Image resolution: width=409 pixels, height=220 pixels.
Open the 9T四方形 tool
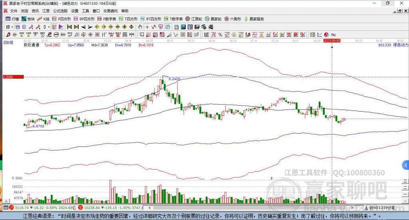151,19
